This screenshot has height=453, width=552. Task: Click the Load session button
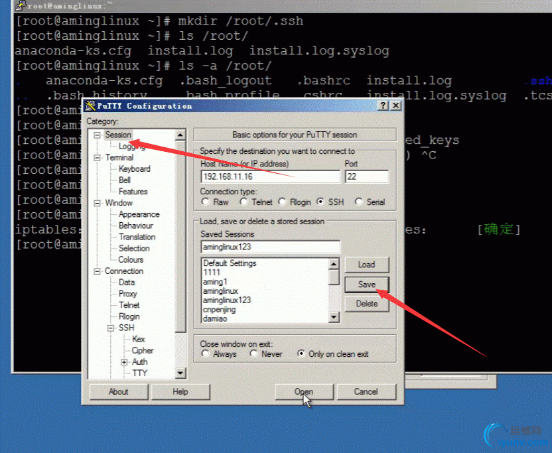pos(367,265)
